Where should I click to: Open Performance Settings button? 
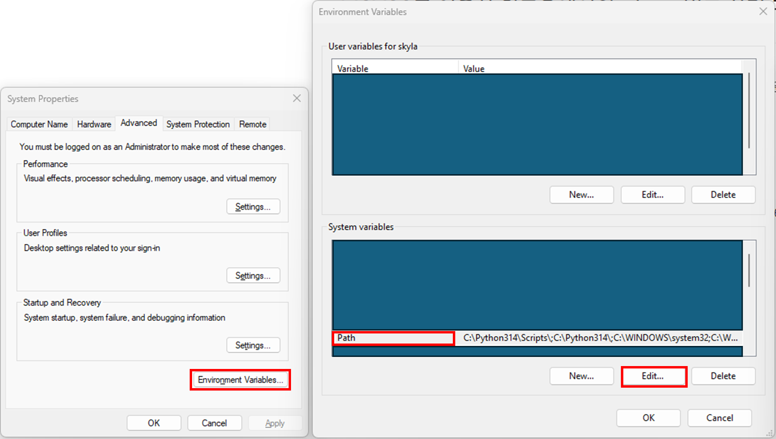(x=253, y=207)
